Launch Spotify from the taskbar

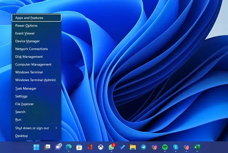pos(165,147)
